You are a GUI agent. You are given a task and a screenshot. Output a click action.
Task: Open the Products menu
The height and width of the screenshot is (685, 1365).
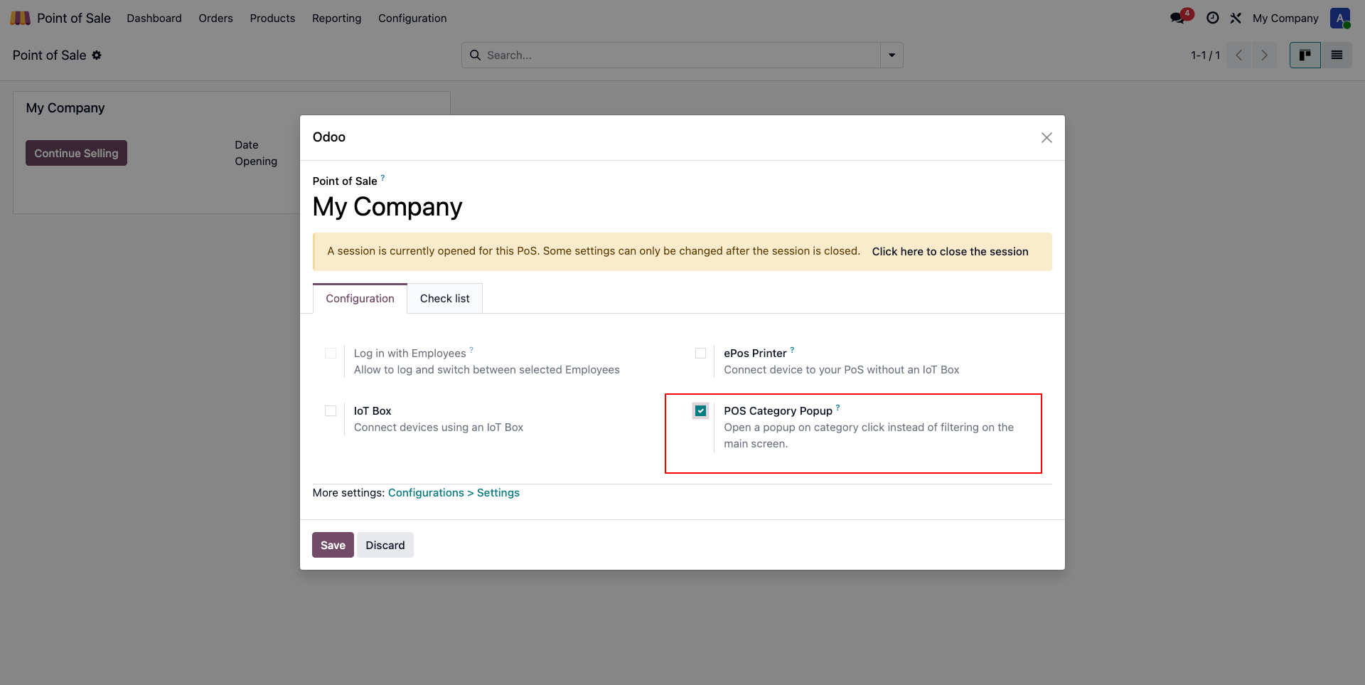[272, 18]
